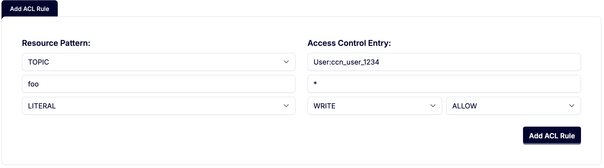Click the LITERAL text in the combo box
604x168 pixels.
click(42, 106)
